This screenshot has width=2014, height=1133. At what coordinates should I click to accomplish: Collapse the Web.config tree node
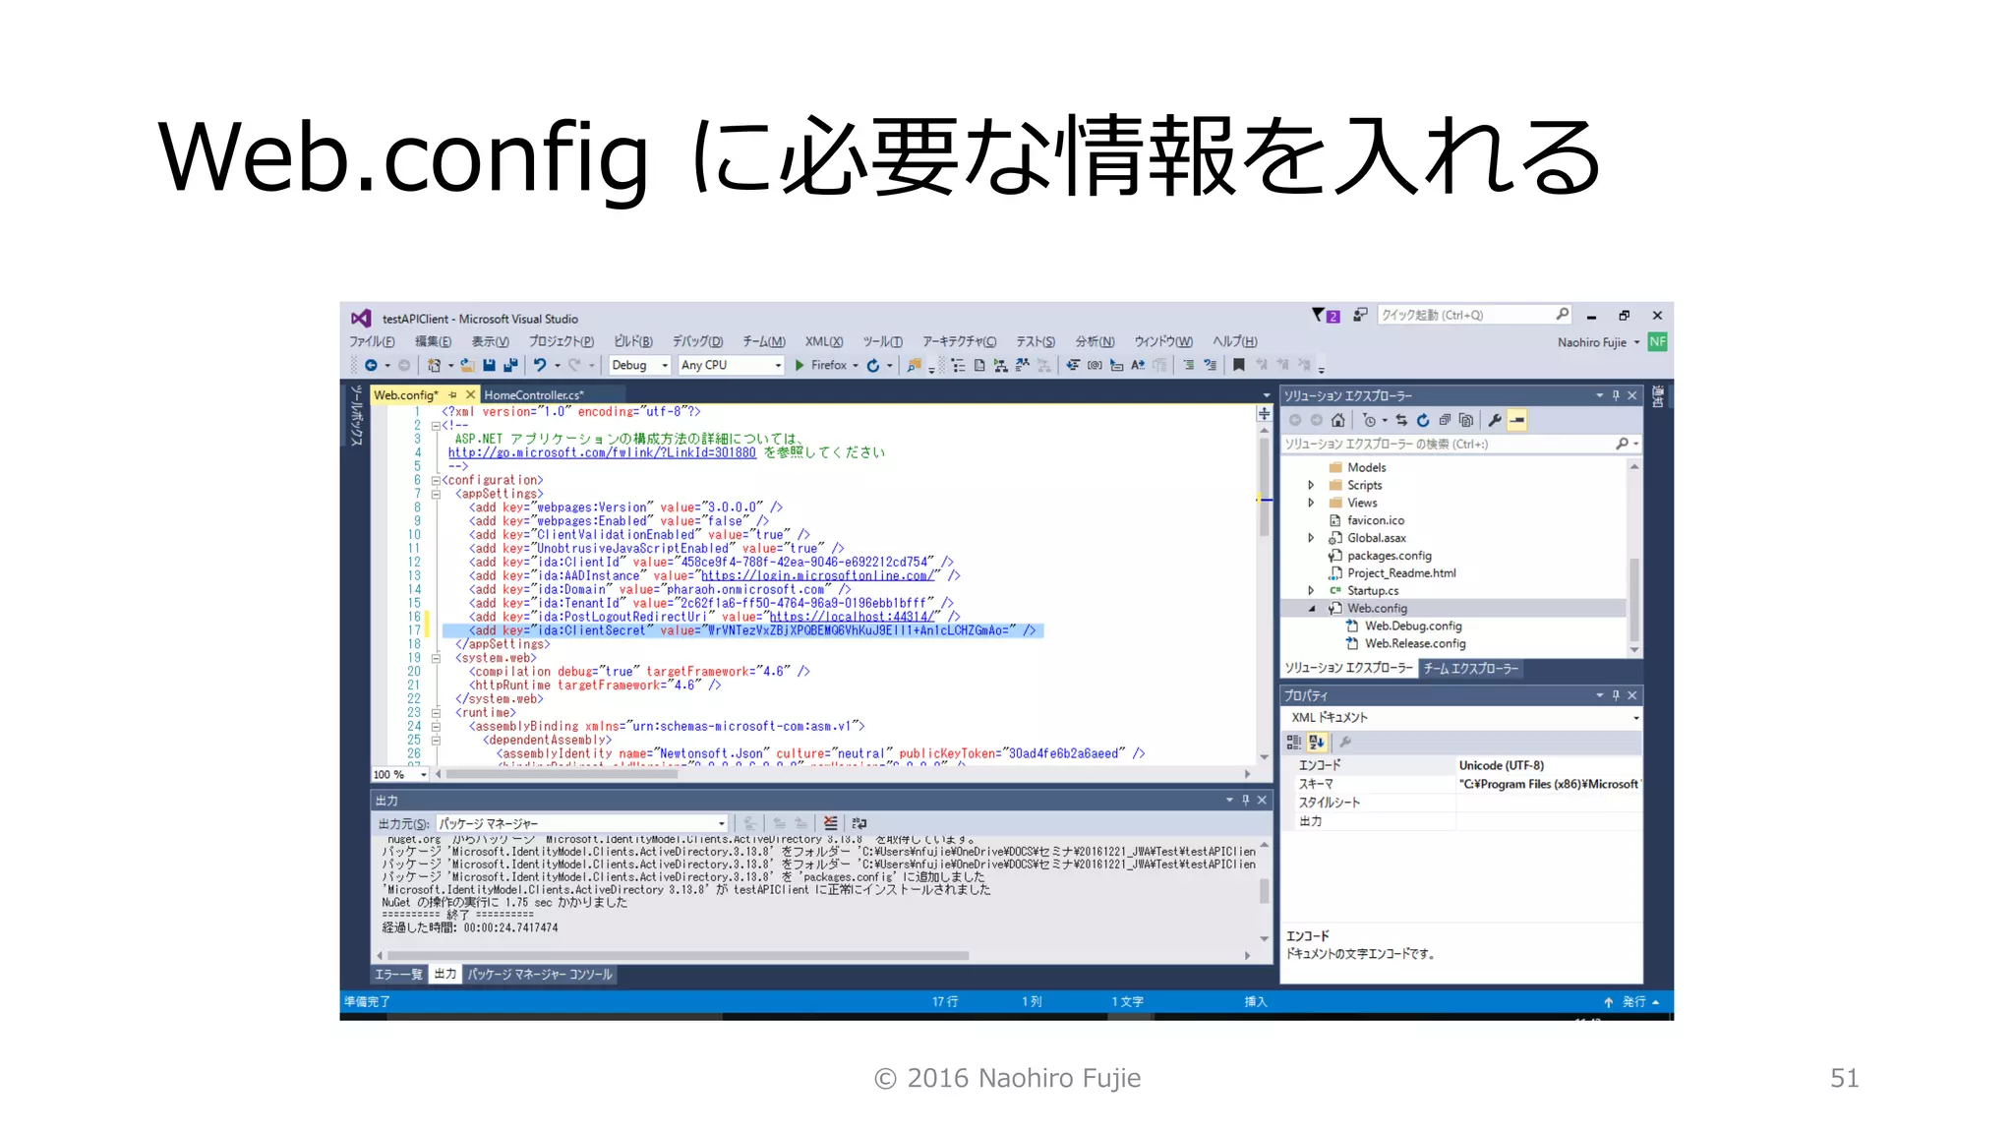click(x=1311, y=609)
